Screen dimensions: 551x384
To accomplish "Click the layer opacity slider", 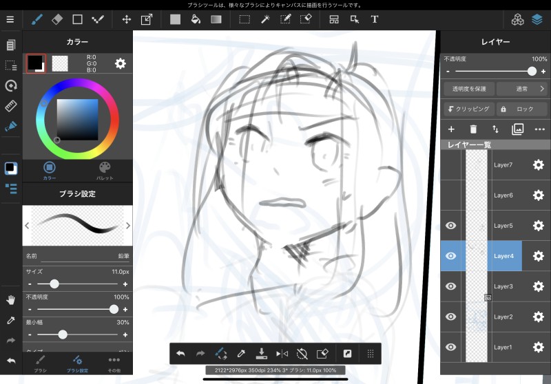I will tap(496, 72).
